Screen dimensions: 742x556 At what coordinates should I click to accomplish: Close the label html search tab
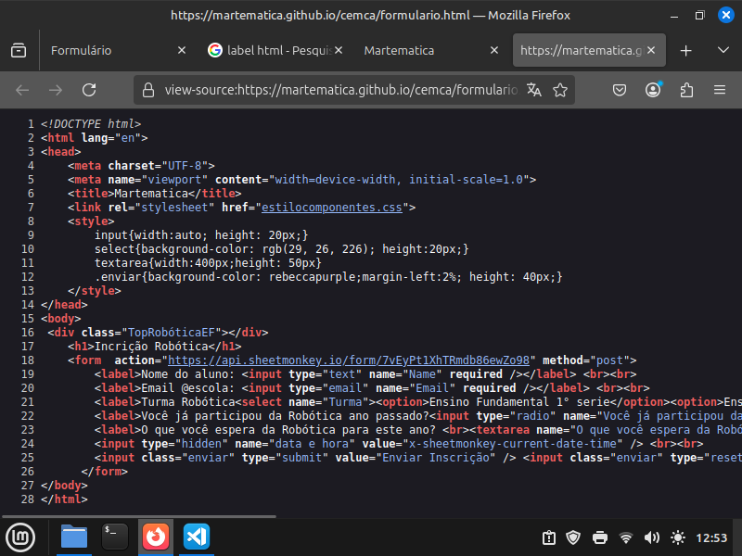pos(339,50)
